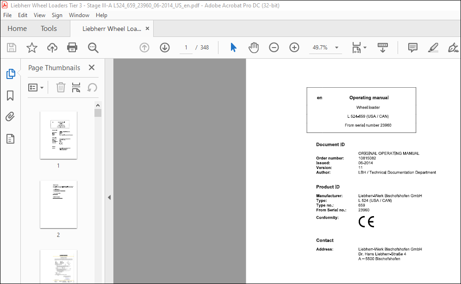Image resolution: width=461 pixels, height=284 pixels.
Task: Zoom in with the plus icon
Action: pos(294,48)
